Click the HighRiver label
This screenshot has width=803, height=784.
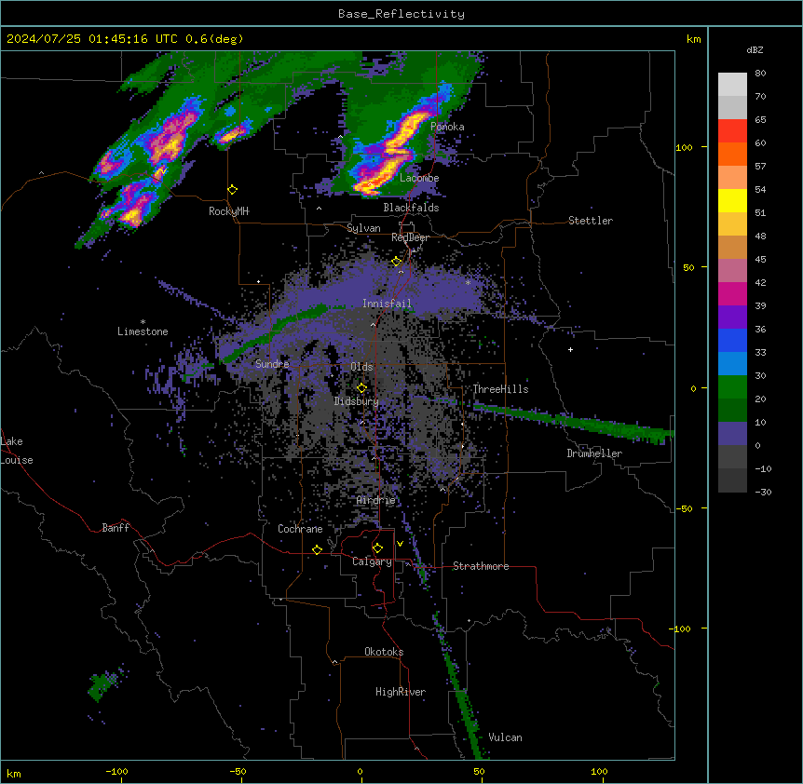pos(401,692)
